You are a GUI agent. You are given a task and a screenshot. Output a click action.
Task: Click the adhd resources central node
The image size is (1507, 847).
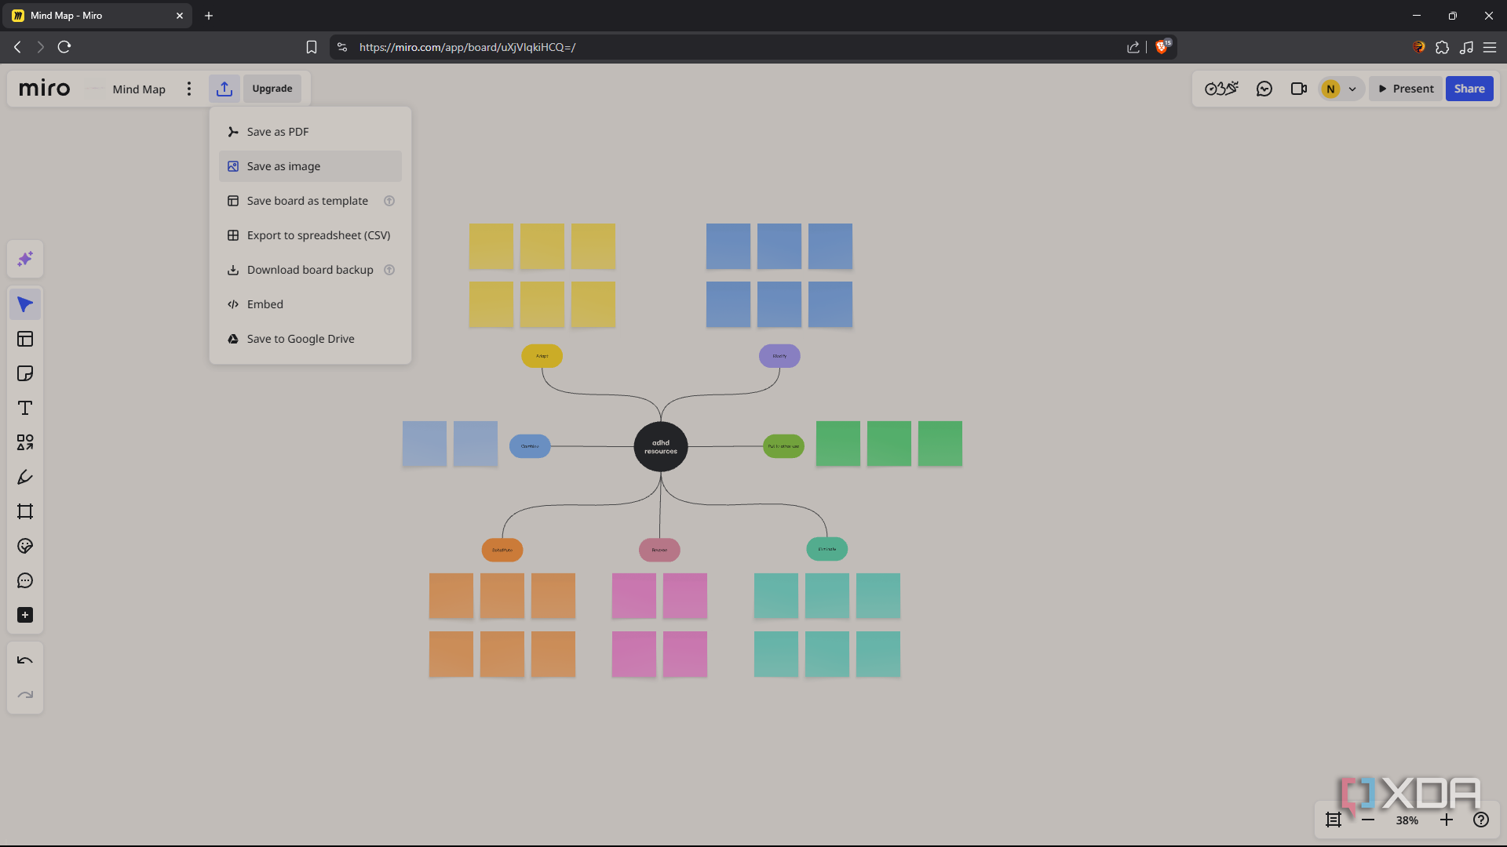661,447
